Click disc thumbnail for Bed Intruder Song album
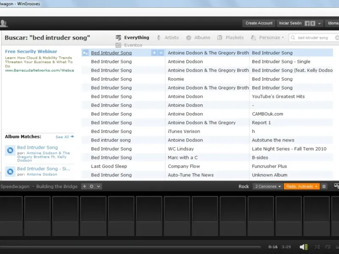 [10, 150]
